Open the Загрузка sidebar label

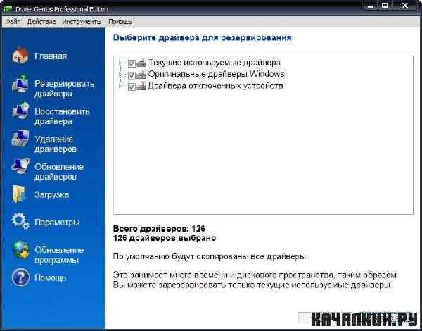pos(51,194)
